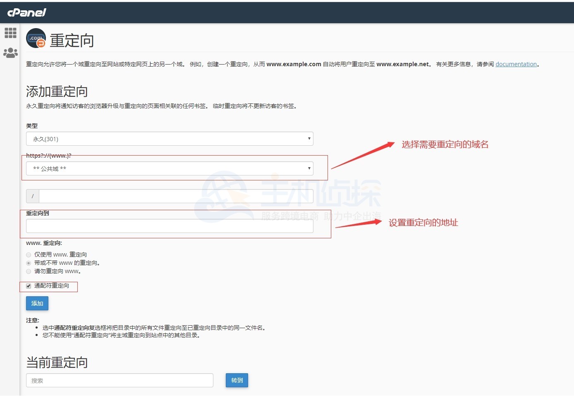Uncheck the 通配符重定向 checkbox
This screenshot has height=396, width=574.
(28, 286)
